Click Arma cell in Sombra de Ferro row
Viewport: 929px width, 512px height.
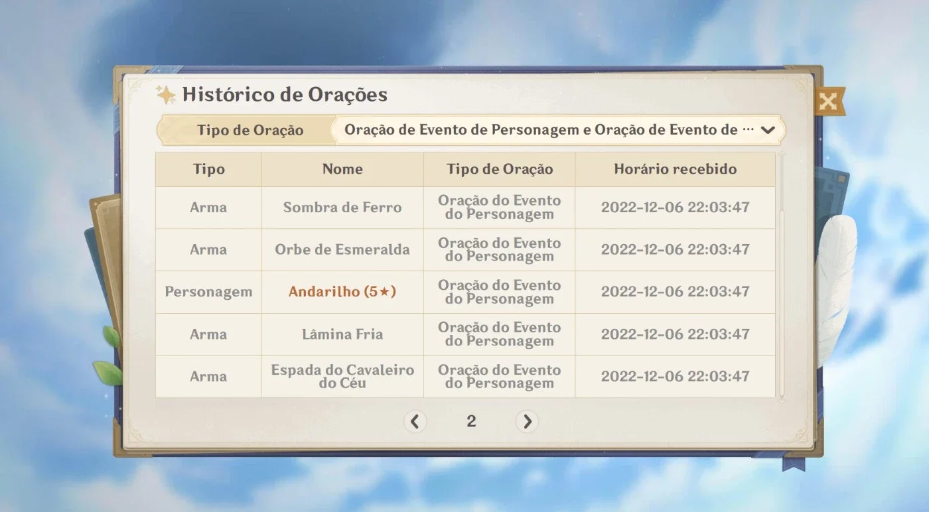[208, 208]
